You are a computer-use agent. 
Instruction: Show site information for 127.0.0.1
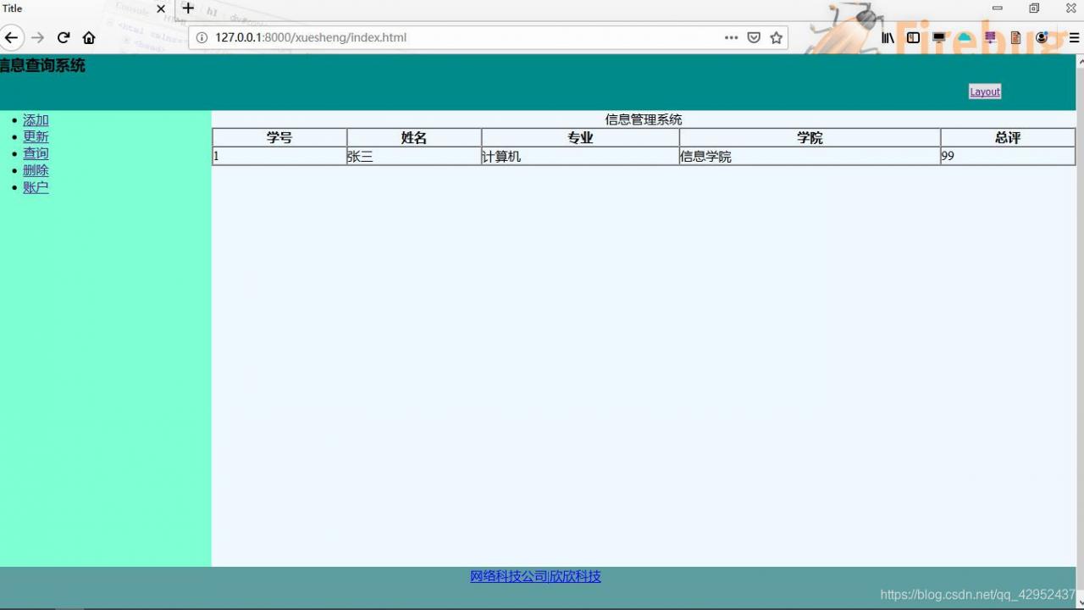coord(202,37)
